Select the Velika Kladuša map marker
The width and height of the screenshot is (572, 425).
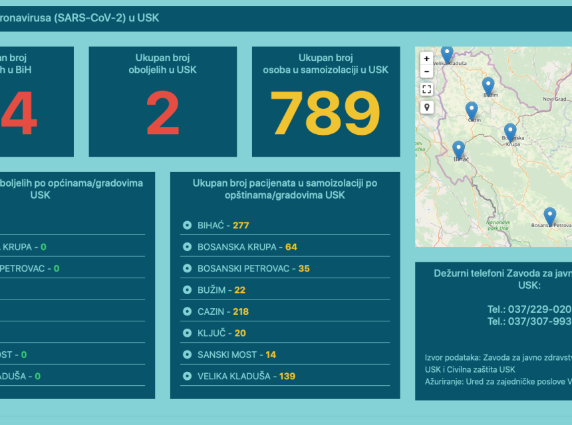tap(447, 54)
